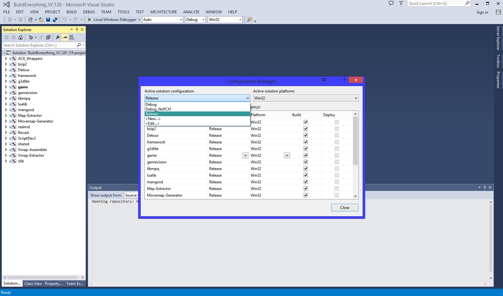Click Quick Launch search icon
The height and width of the screenshot is (296, 503).
click(467, 3)
